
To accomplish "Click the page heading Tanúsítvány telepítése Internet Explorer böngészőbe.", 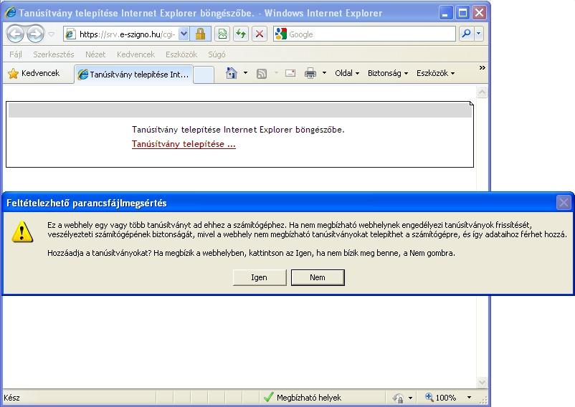I will (x=238, y=129).
